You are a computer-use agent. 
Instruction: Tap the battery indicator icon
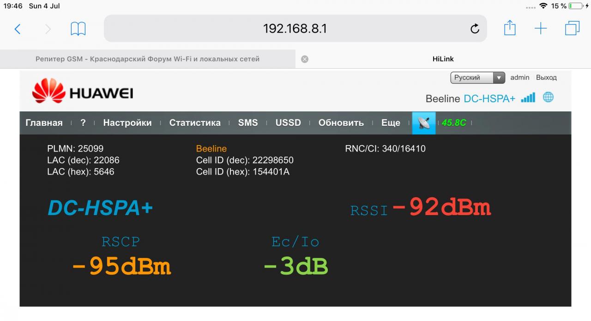(576, 6)
